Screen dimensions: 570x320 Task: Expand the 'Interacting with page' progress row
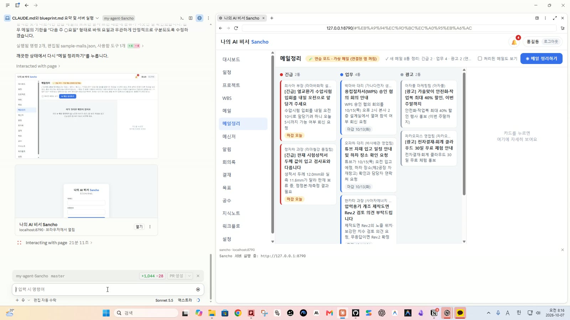[59, 242]
